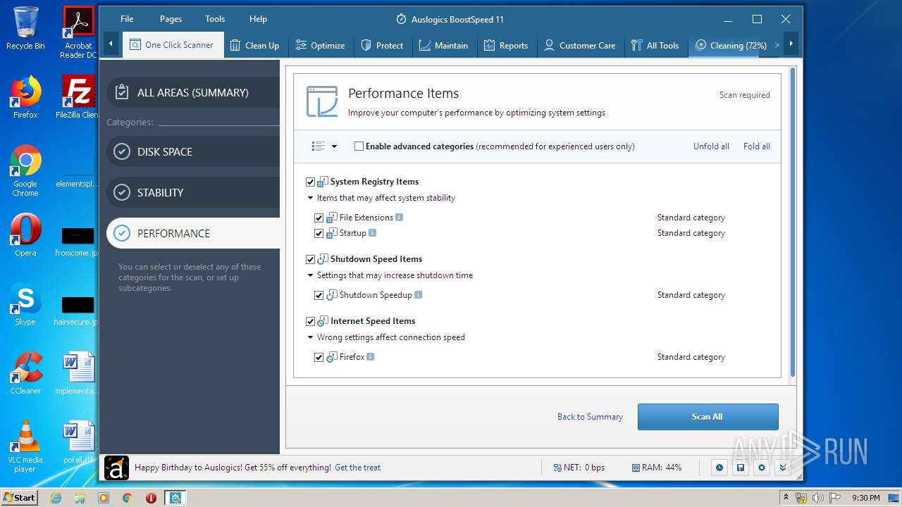Click the vertical scrollbar of the items panel
902x507 pixels.
pos(793,222)
